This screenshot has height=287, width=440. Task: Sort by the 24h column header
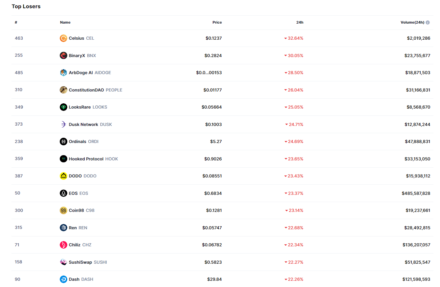coord(299,23)
